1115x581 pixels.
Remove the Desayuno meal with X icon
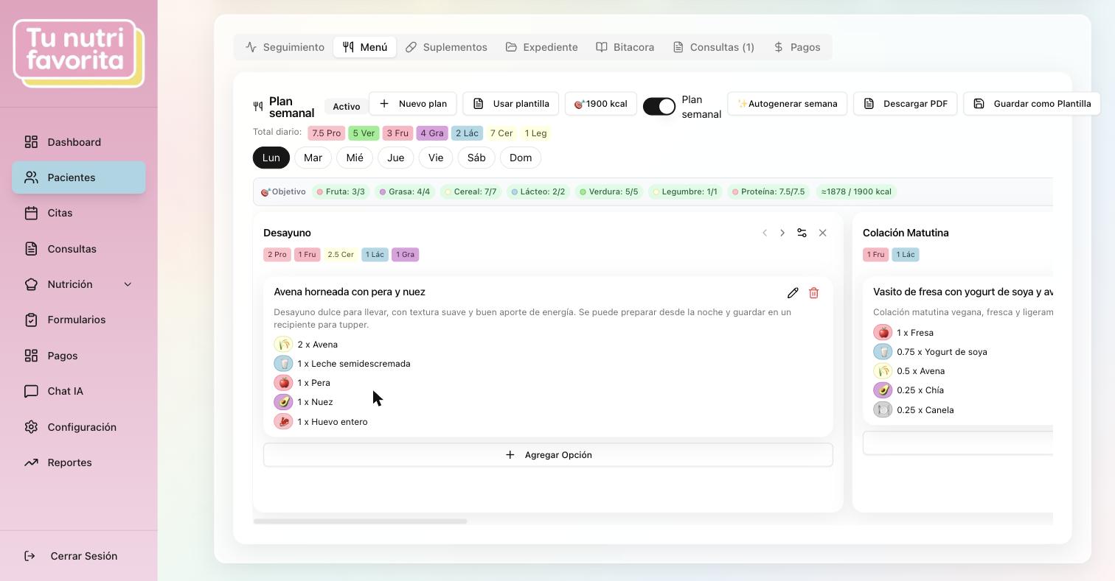(823, 233)
